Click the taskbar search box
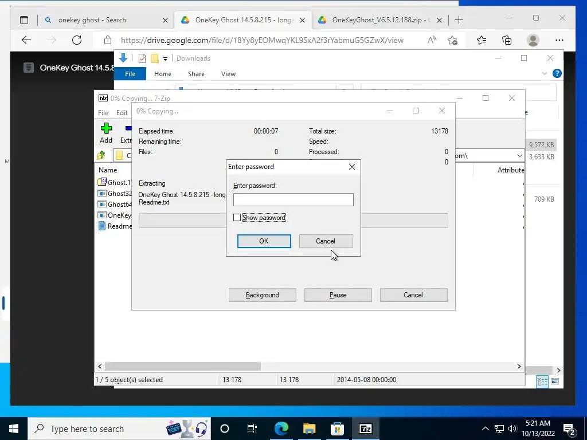 [x=119, y=429]
